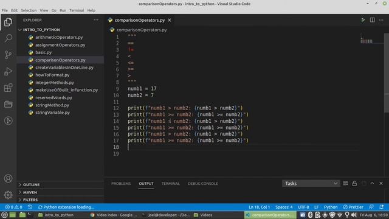The width and height of the screenshot is (389, 219).
Task: Change end of line via LF
Action: tap(316, 207)
